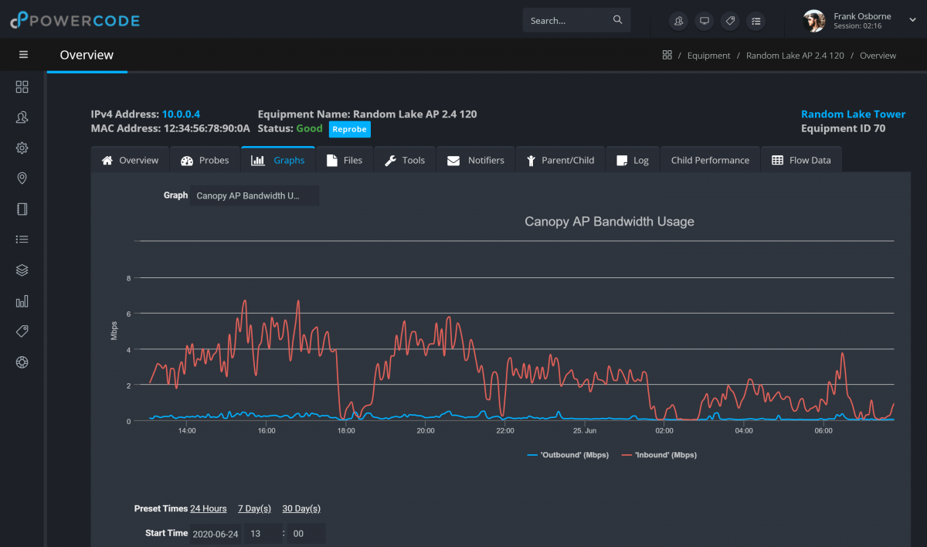
Task: Click the network globe icon in sidebar
Action: [x=22, y=362]
